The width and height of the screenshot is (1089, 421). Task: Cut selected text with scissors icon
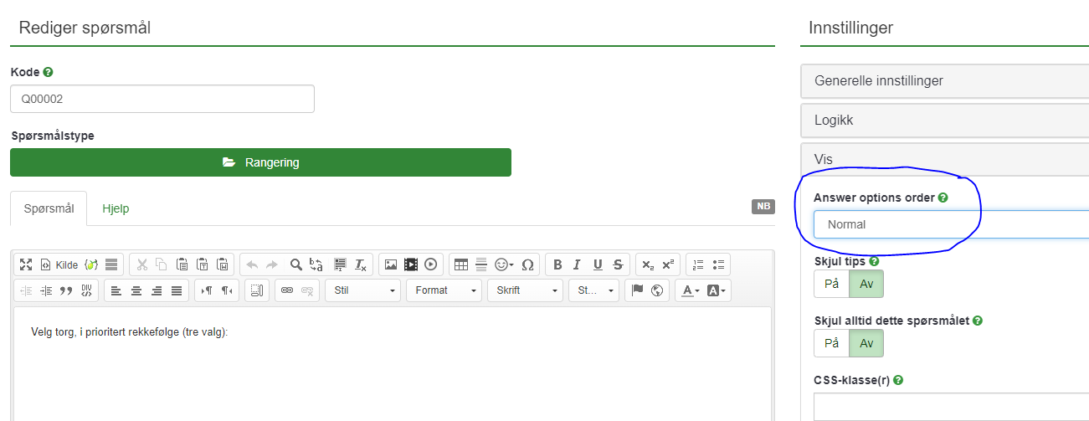click(142, 264)
